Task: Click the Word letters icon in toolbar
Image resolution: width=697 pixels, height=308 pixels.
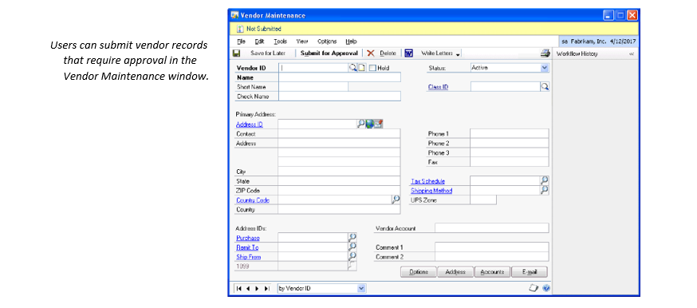Action: point(409,53)
